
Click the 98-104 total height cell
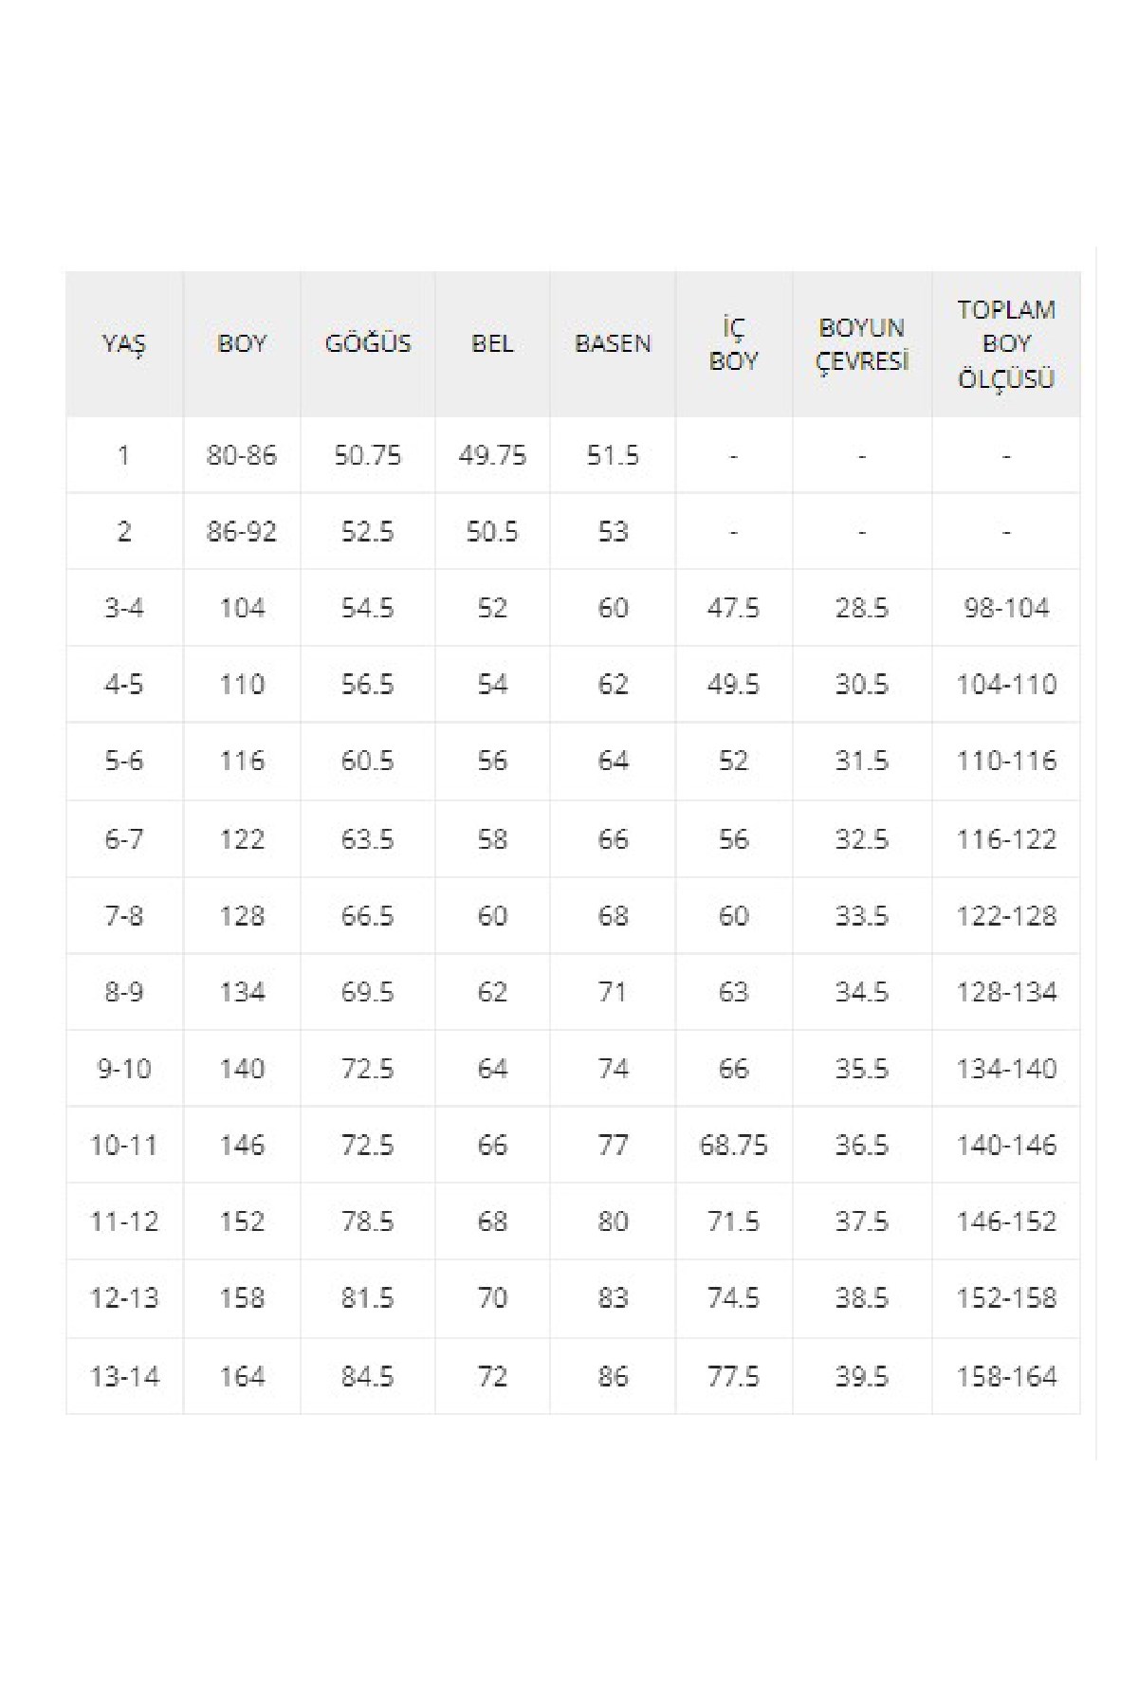[x=1006, y=608]
